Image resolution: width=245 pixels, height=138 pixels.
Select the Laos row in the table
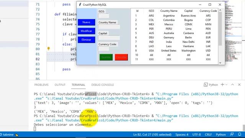175,46
